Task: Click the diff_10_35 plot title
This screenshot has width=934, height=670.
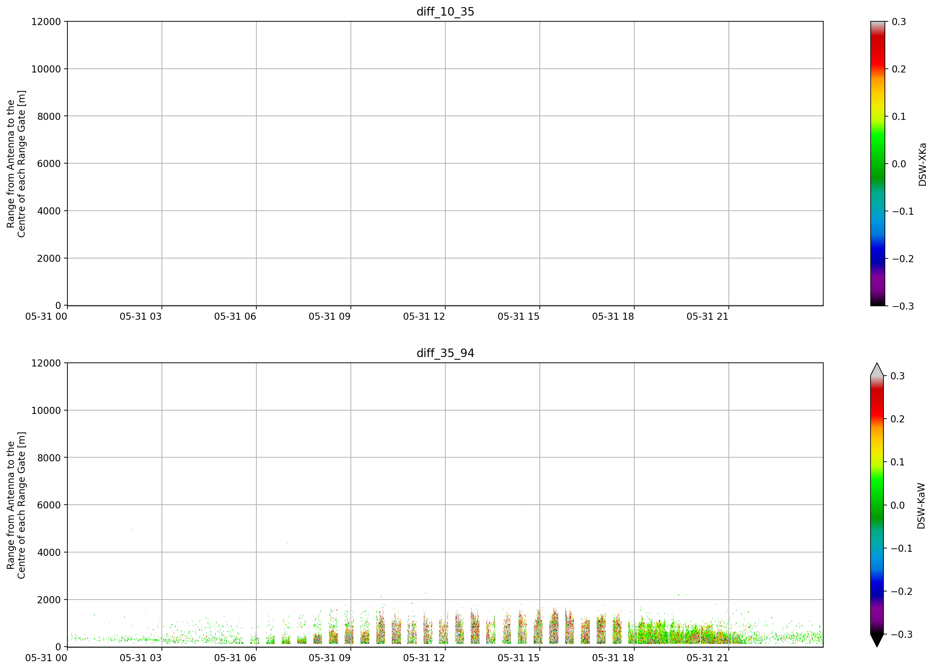Action: pos(445,12)
